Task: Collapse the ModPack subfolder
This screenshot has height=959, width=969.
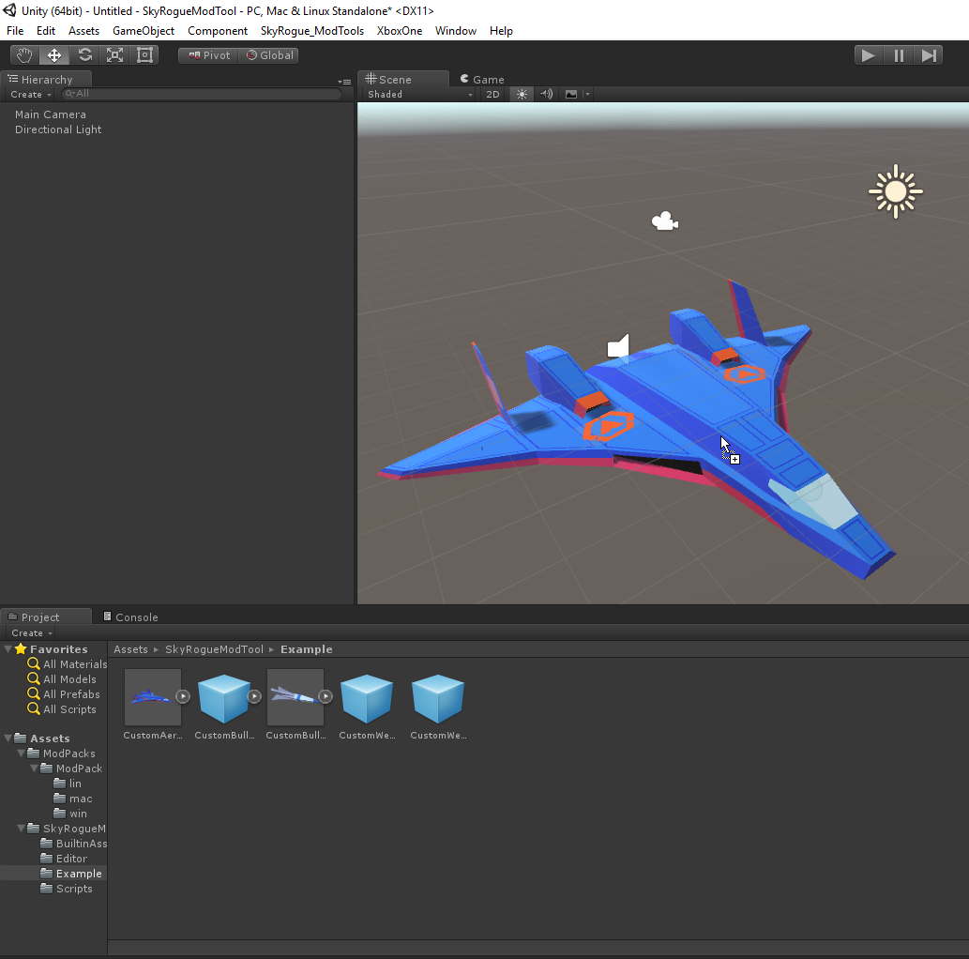Action: [34, 768]
